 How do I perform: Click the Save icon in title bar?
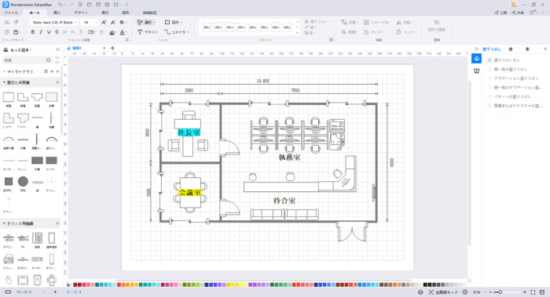[98, 5]
